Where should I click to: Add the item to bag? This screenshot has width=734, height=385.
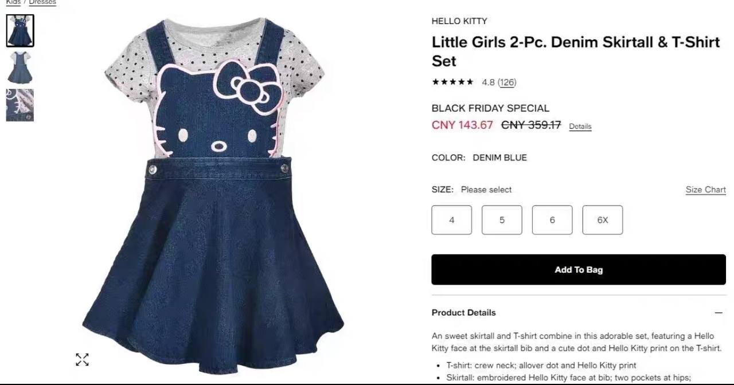579,270
